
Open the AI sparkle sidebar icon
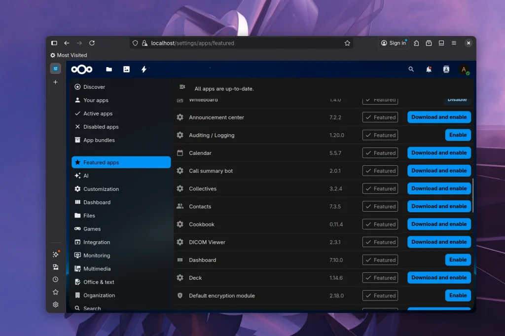point(55,254)
